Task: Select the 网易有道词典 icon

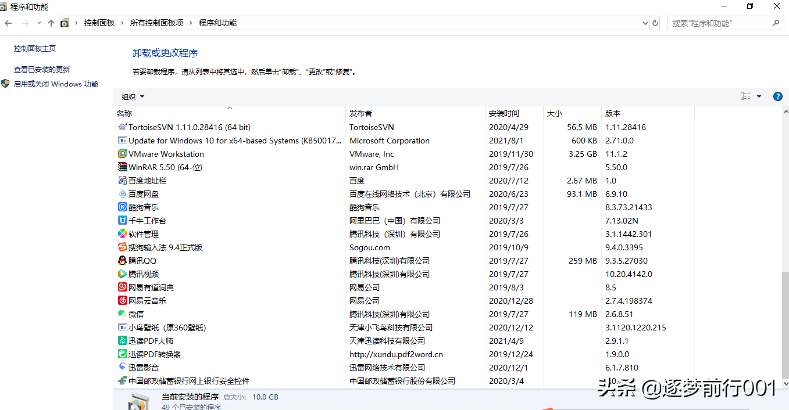Action: [122, 287]
